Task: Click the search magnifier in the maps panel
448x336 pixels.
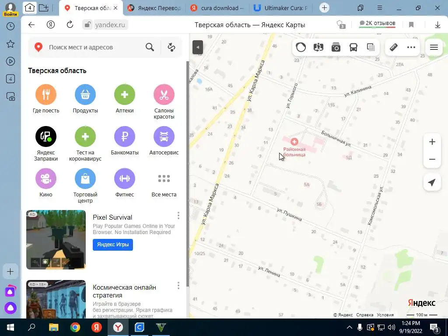Action: pyautogui.click(x=150, y=47)
